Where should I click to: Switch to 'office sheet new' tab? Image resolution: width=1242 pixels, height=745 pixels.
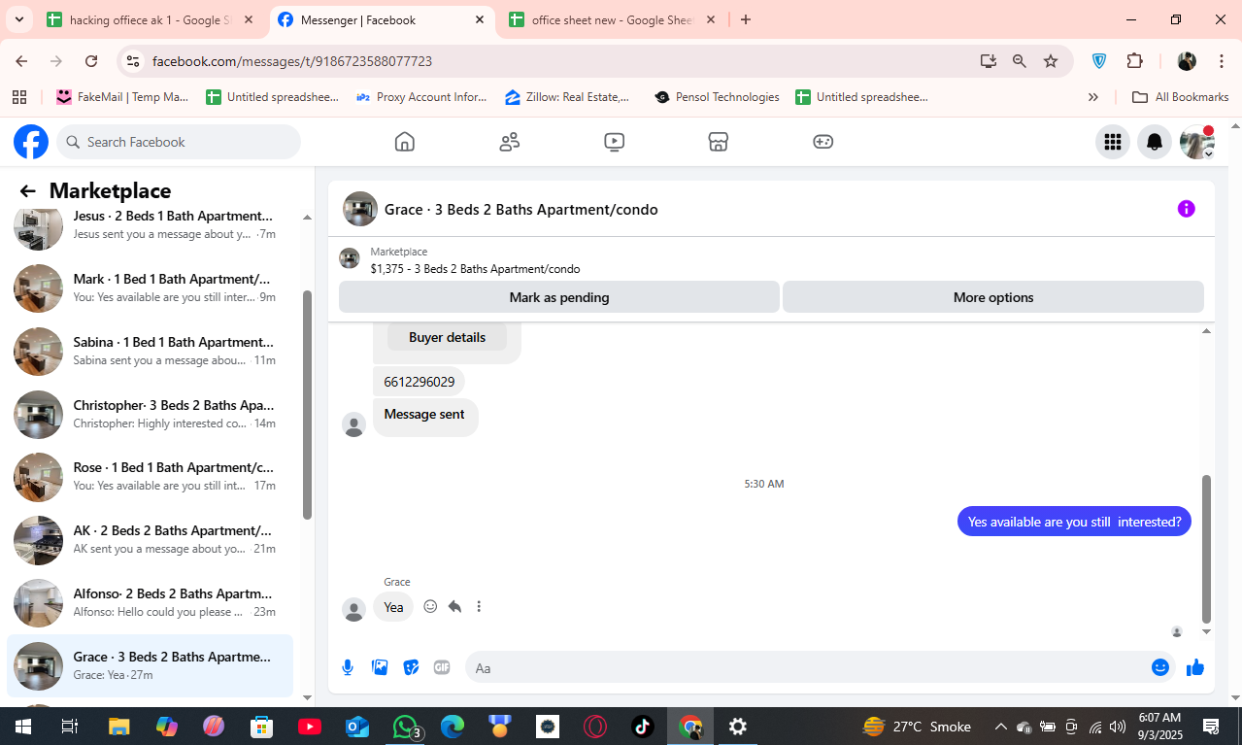[613, 19]
